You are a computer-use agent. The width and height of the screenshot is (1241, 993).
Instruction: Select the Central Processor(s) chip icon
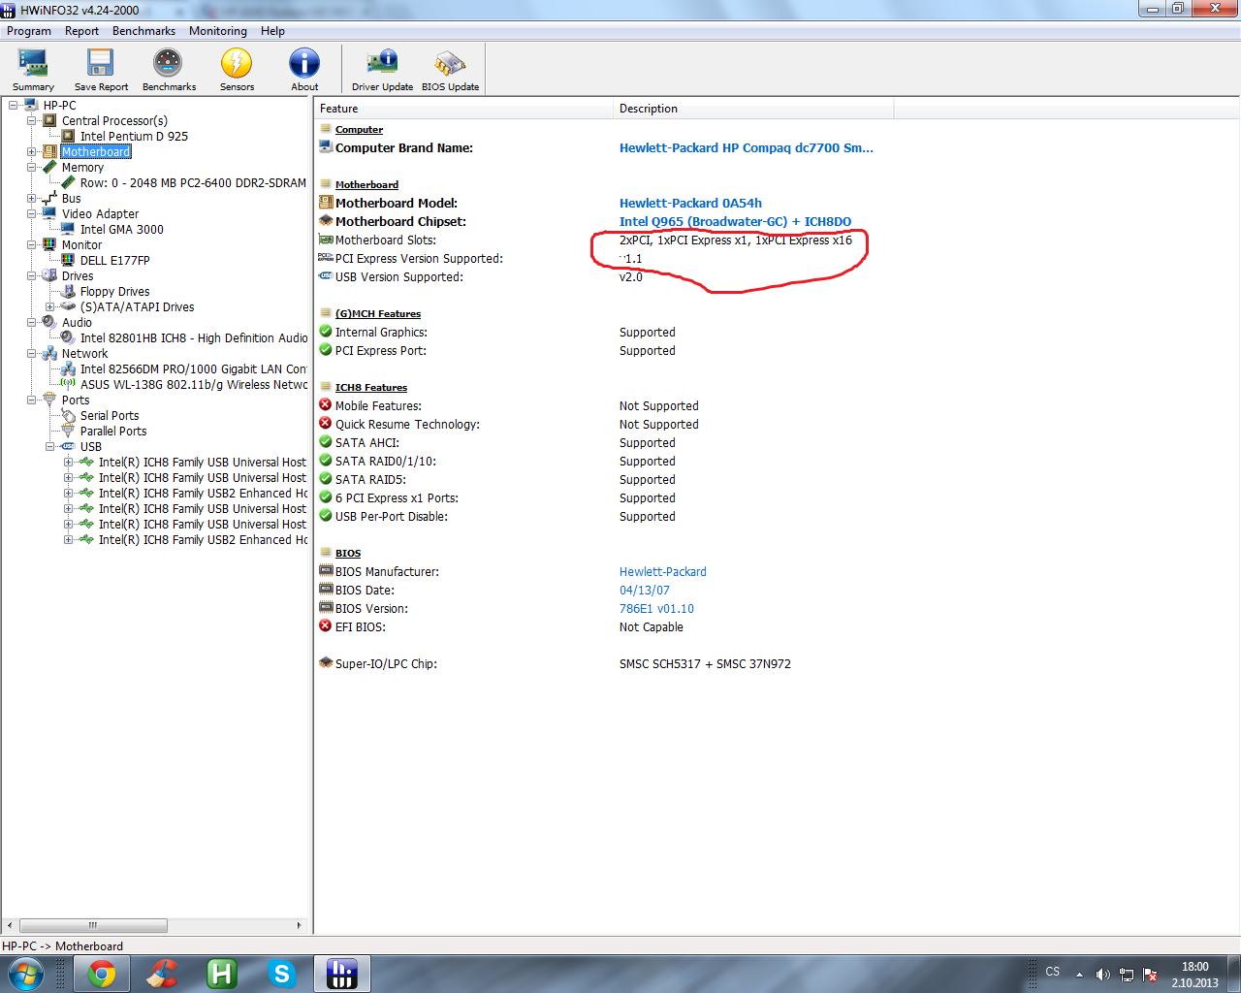pyautogui.click(x=49, y=120)
